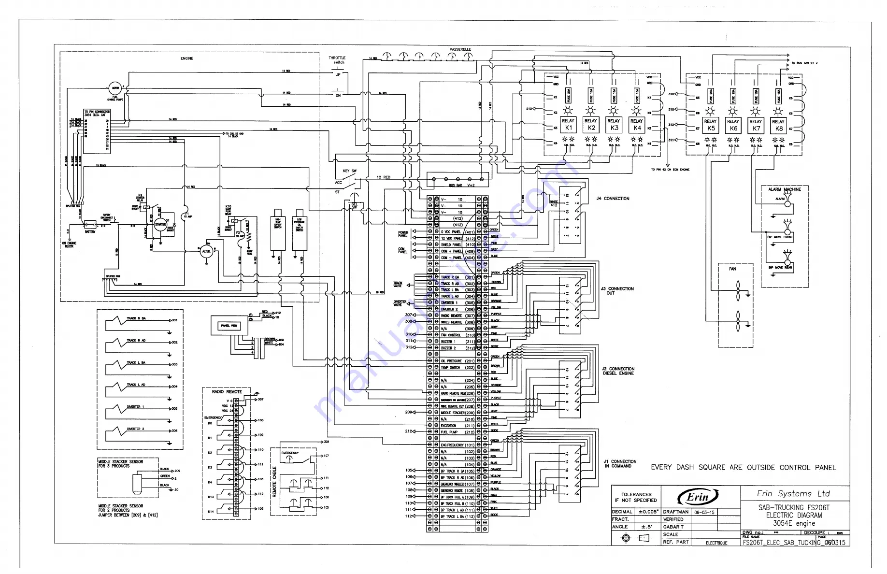Viewport: 887px width, 574px height.
Task: Click the upper fan blade symbol in the FAN box
Action: (x=738, y=291)
